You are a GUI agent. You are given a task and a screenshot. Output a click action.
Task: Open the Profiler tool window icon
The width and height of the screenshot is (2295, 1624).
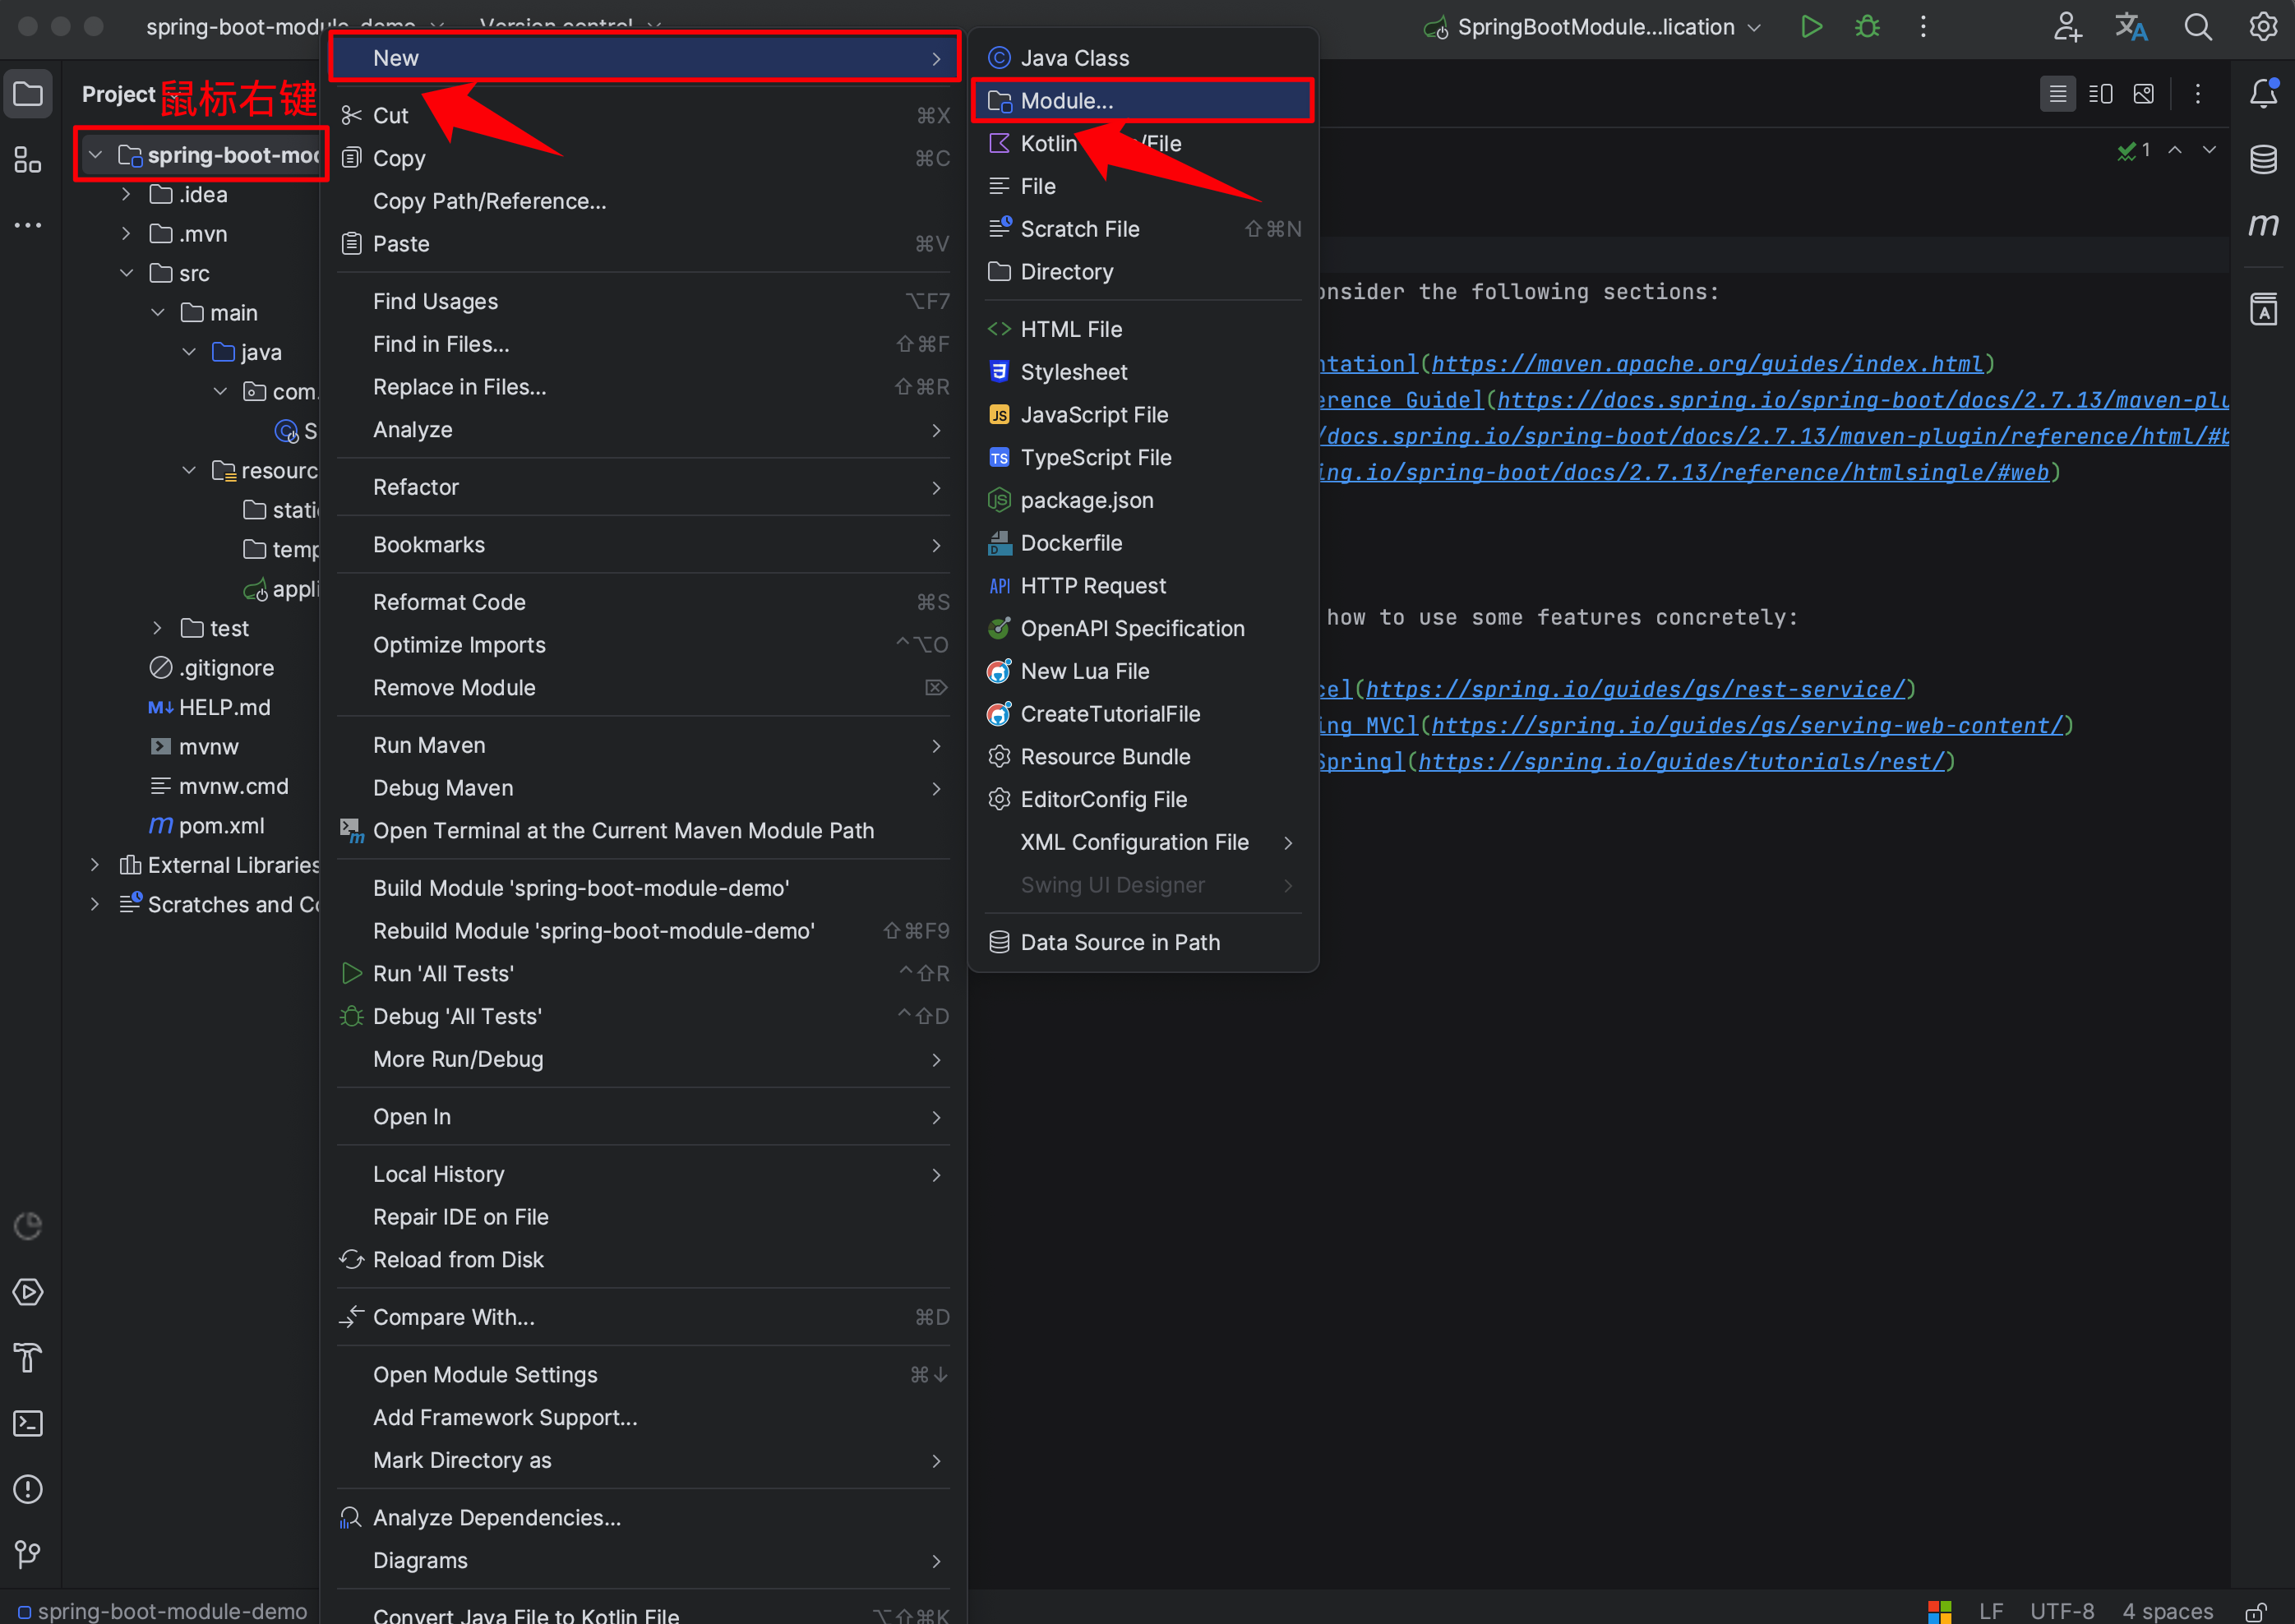point(28,1226)
